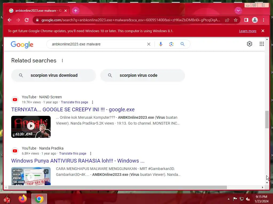Open Windows Punya ANTIVIRUS RAHASIA result
The height and width of the screenshot is (204, 273).
pyautogui.click(x=78, y=161)
